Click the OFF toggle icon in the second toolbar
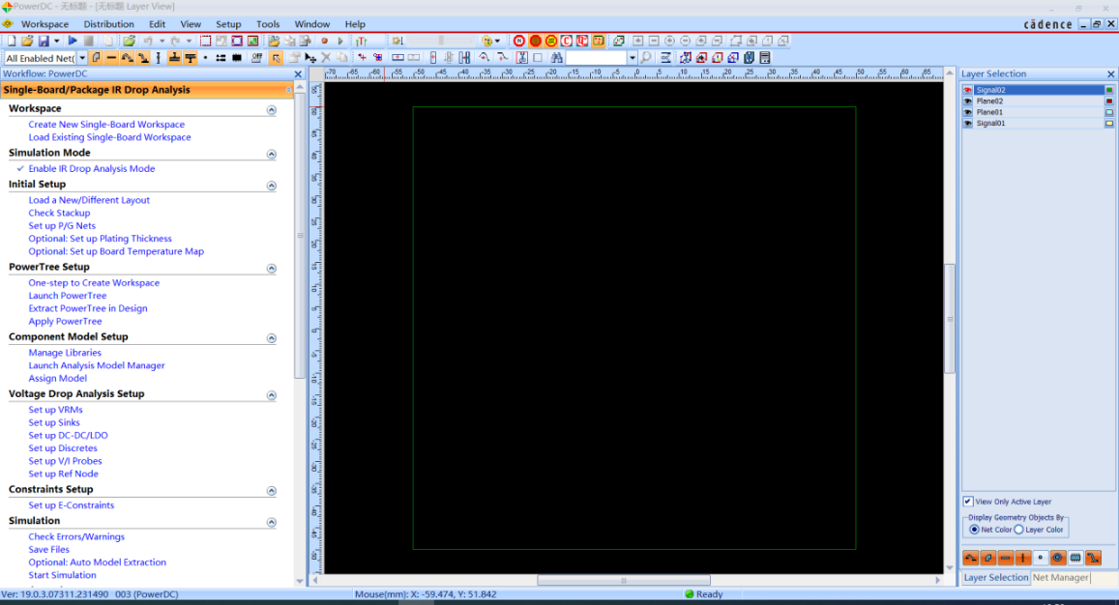The image size is (1119, 605). 257,58
